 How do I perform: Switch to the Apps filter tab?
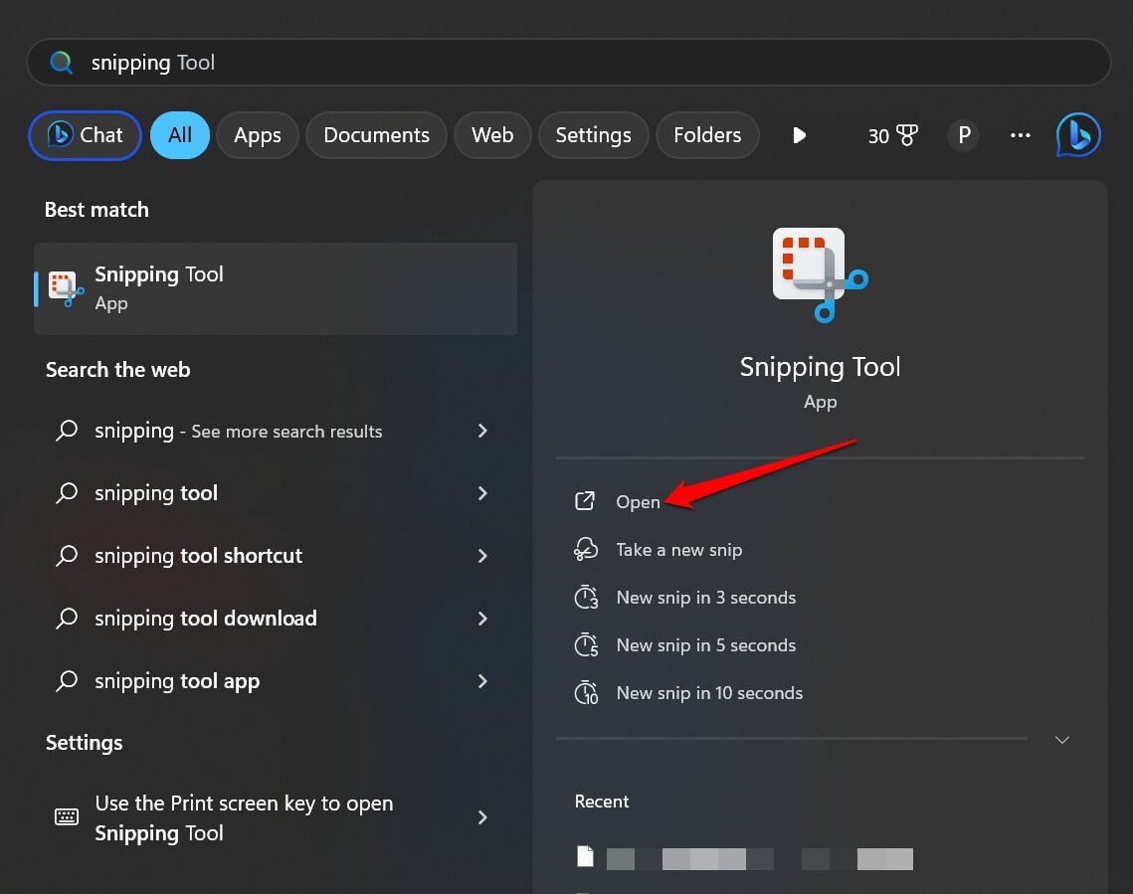pos(257,135)
